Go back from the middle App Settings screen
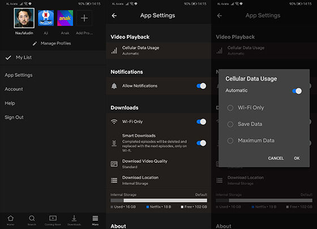 coord(114,16)
